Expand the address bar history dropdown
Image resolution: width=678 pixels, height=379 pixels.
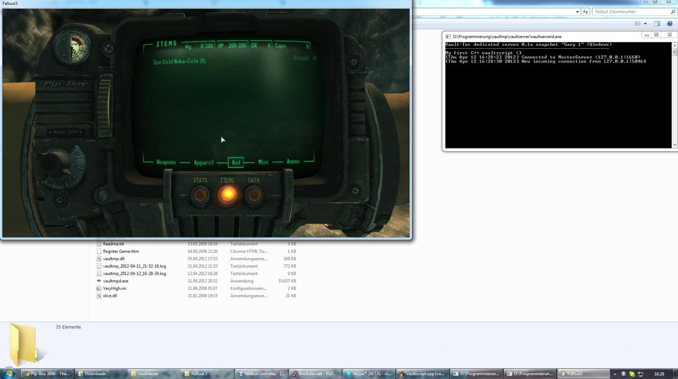(x=577, y=12)
